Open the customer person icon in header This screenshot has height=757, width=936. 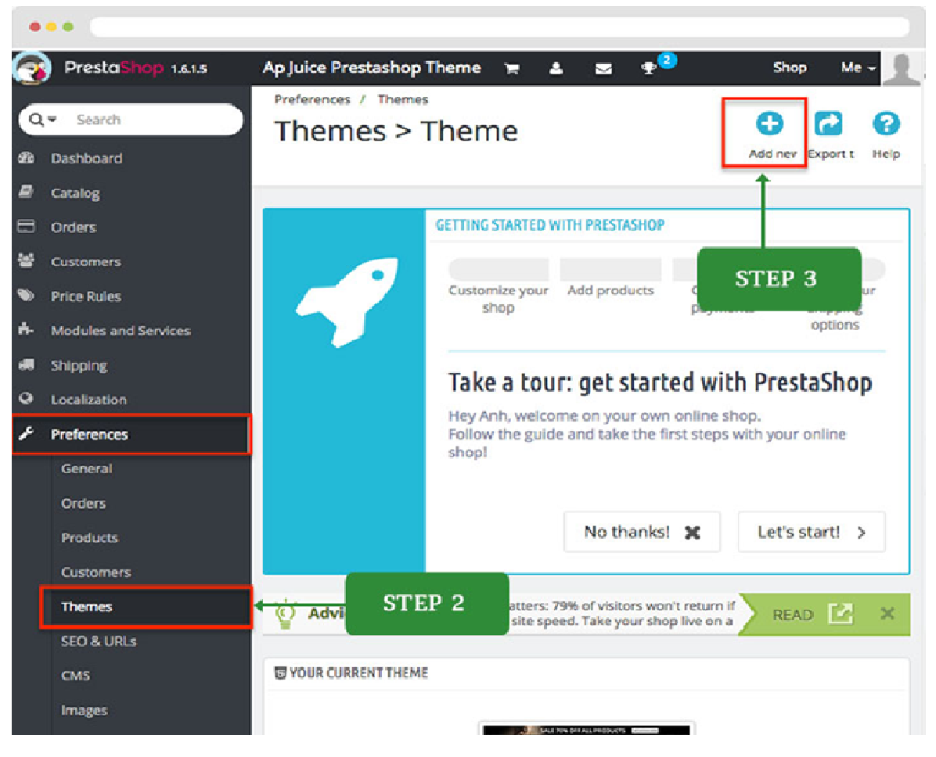556,69
